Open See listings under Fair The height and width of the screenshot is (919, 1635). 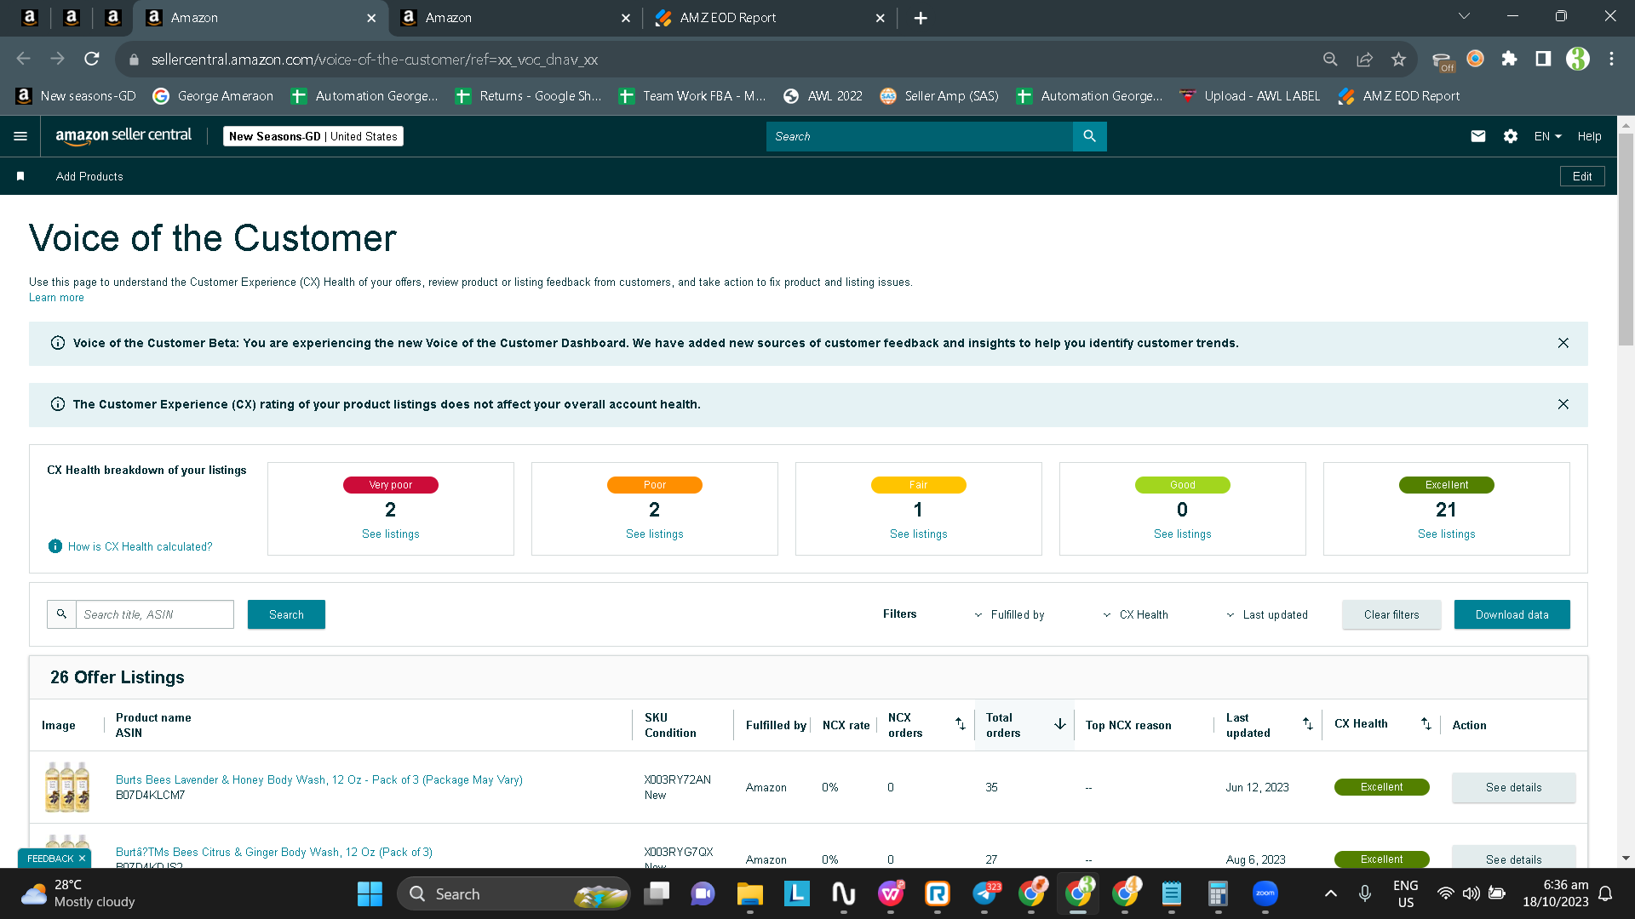point(919,534)
